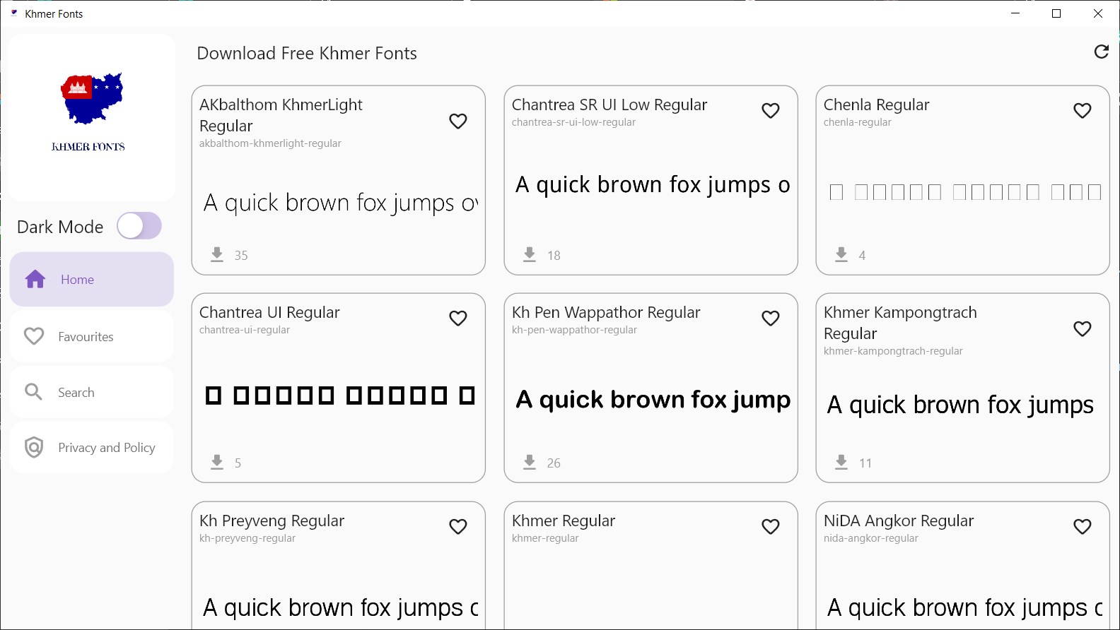Screen dimensions: 1120x630
Task: Favourite the Kh Preyveng Regular font
Action: [x=458, y=527]
